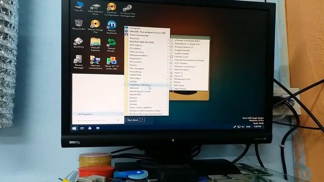Open the Startup folder entry
This screenshot has height=182, width=324.
147,98
